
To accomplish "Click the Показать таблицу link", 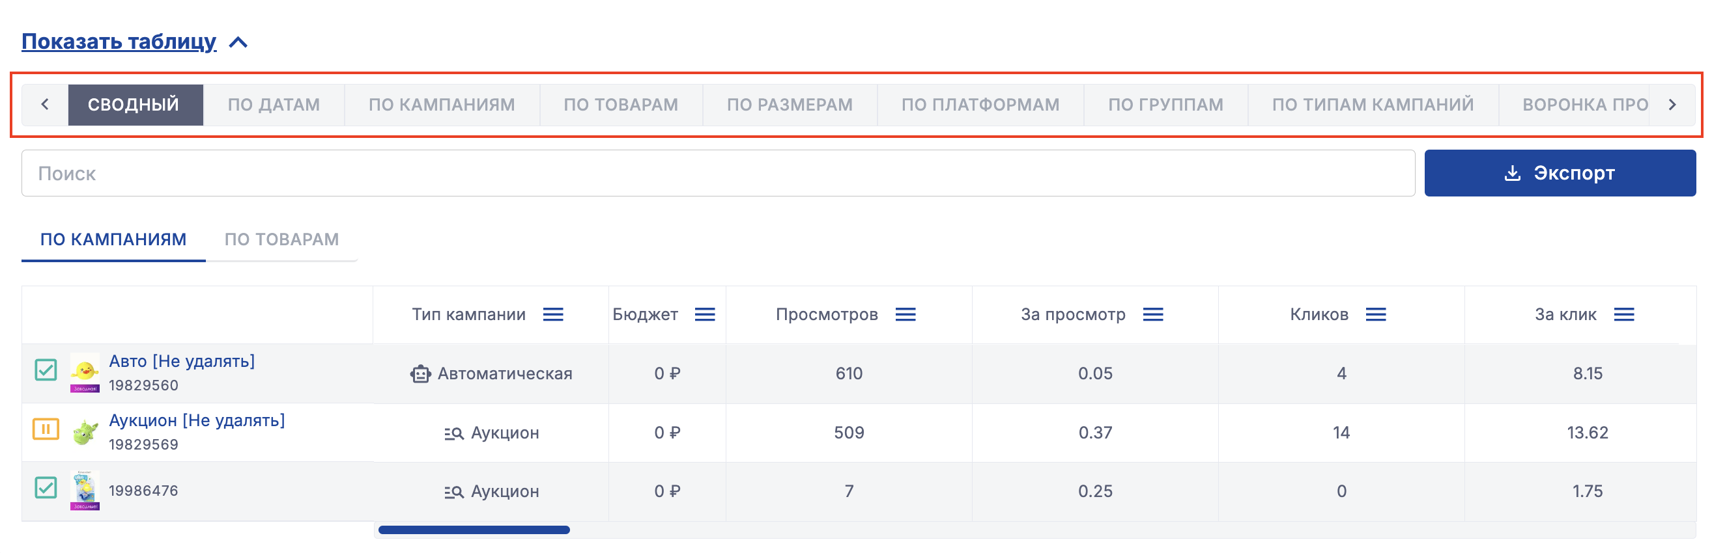I will [x=119, y=41].
